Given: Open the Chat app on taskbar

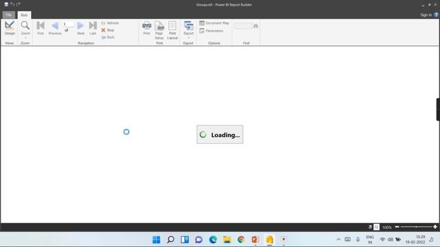Looking at the screenshot, I should [199, 239].
